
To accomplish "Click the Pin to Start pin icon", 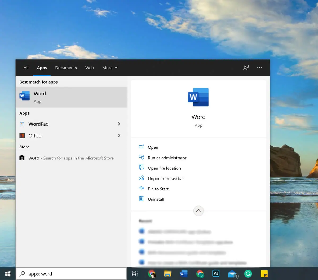I will (x=142, y=188).
